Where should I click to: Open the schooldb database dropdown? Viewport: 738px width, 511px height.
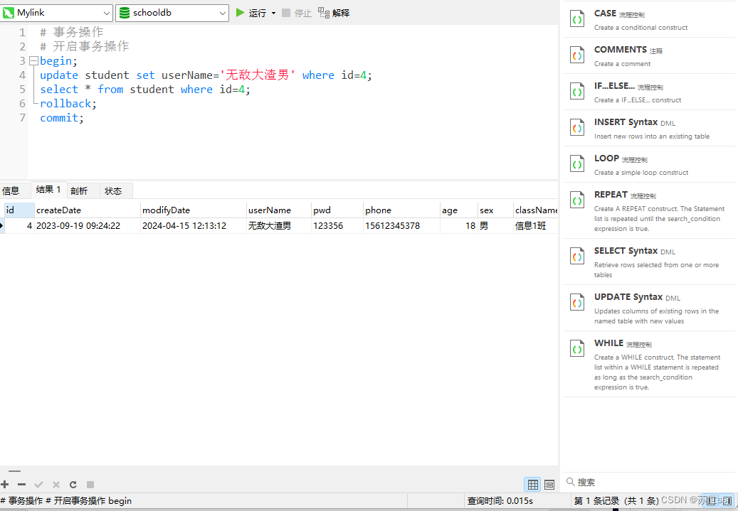coord(222,12)
